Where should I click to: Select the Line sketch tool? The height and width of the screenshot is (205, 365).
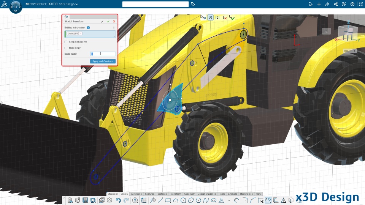click(x=160, y=200)
